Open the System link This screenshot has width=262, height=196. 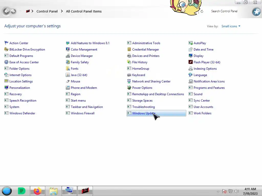(x=14, y=107)
